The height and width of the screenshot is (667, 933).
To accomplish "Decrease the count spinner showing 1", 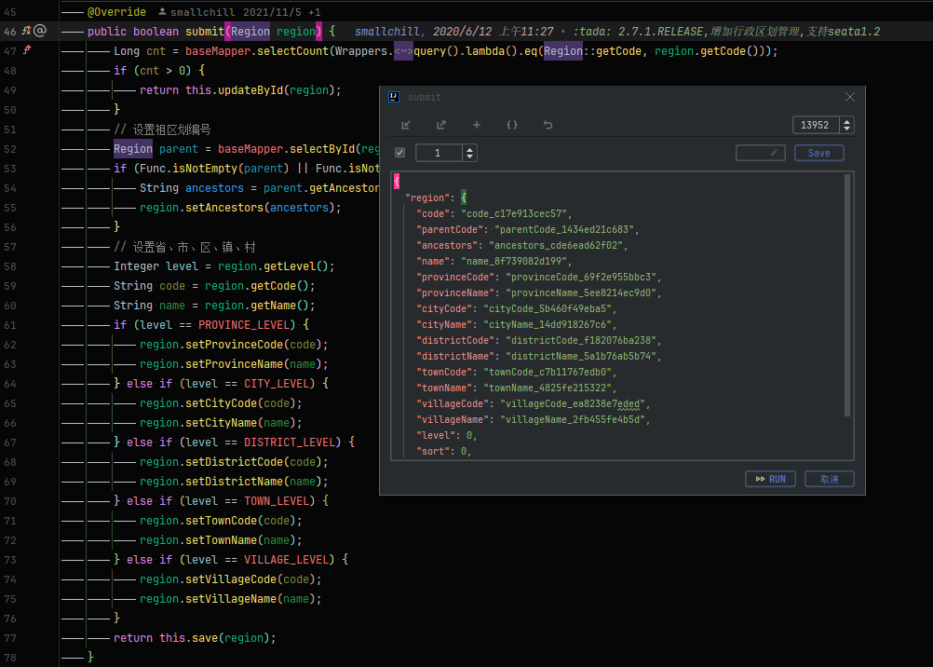I will tap(470, 157).
